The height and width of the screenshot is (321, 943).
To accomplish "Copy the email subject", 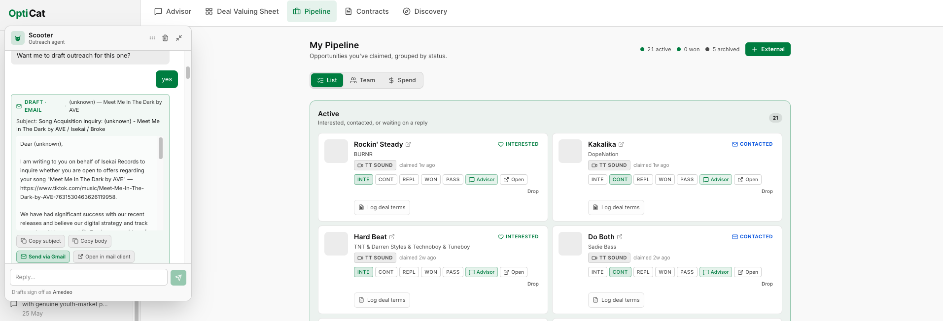I will click(x=40, y=241).
